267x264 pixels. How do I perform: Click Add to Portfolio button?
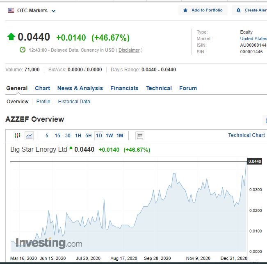click(x=203, y=10)
